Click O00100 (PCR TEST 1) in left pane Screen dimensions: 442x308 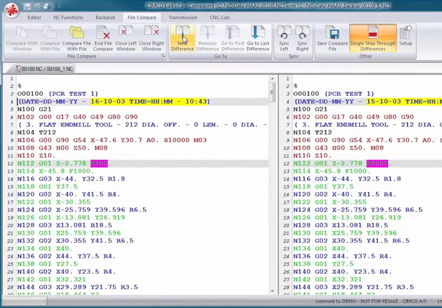coord(58,94)
